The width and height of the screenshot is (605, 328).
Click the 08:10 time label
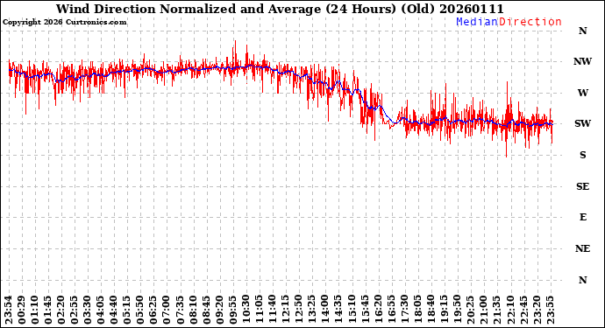tap(193, 311)
